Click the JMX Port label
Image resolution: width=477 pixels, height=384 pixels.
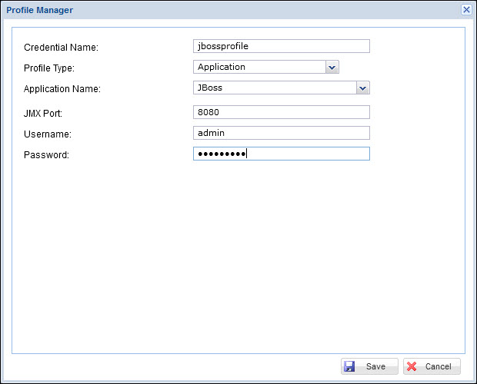[x=43, y=114]
